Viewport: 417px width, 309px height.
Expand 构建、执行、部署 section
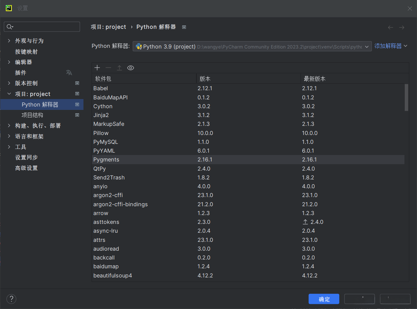9,125
